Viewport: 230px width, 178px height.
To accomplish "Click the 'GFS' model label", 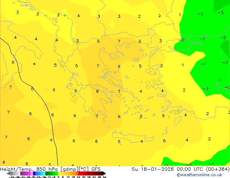I will pos(96,169).
